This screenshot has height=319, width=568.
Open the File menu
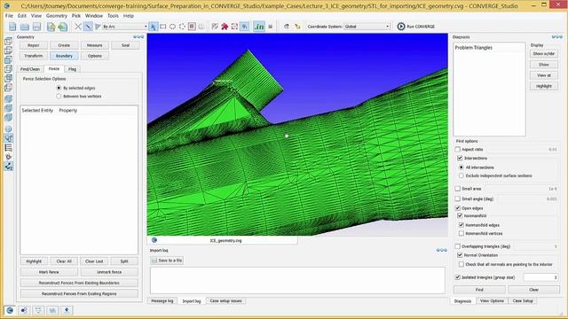coord(9,16)
